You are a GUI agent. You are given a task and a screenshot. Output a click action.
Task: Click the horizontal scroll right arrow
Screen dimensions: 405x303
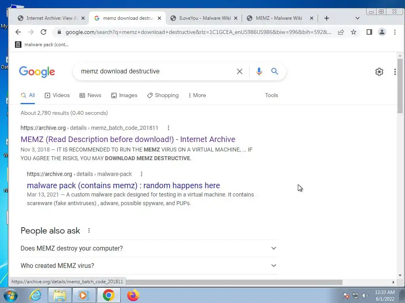click(x=394, y=282)
